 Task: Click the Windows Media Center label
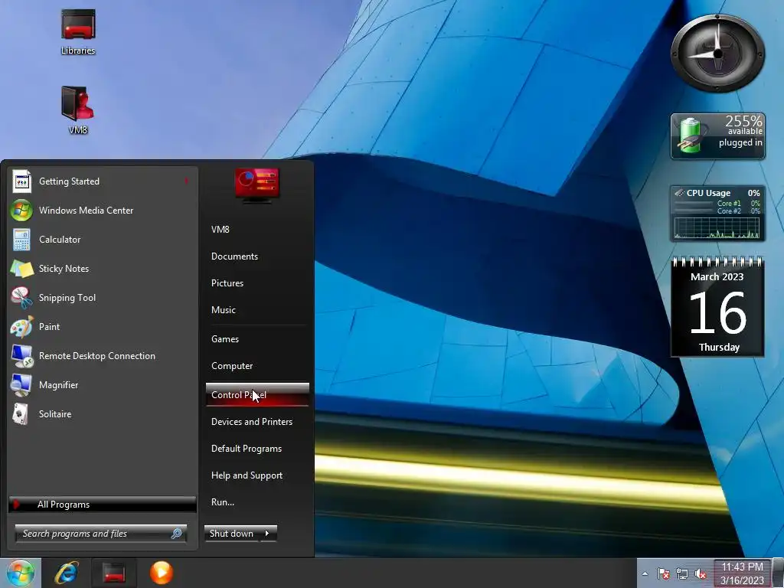click(x=86, y=211)
